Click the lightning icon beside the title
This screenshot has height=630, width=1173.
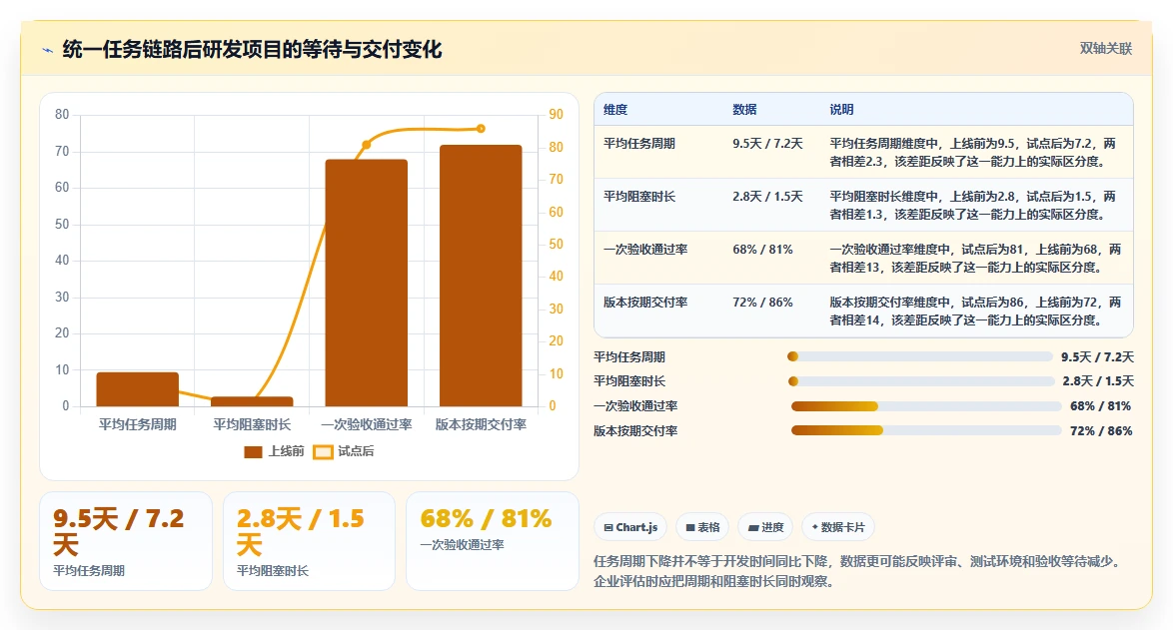click(48, 51)
